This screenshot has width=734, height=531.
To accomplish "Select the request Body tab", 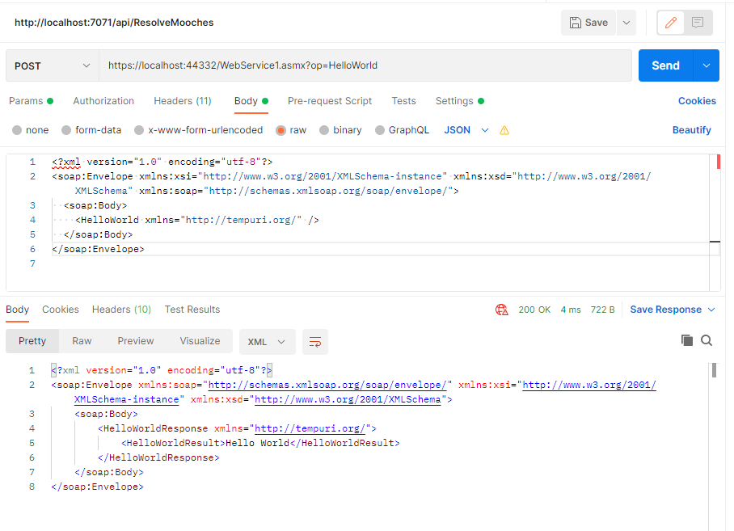I will (x=251, y=101).
